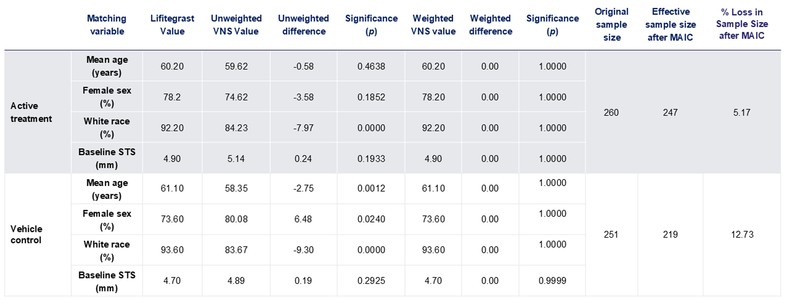Select original sample size value 260
Screen dimensions: 785x308
tap(611, 113)
